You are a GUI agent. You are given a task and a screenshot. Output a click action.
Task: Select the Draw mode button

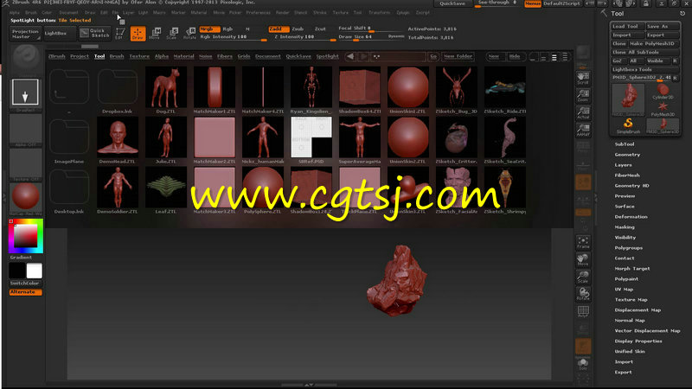pyautogui.click(x=138, y=34)
